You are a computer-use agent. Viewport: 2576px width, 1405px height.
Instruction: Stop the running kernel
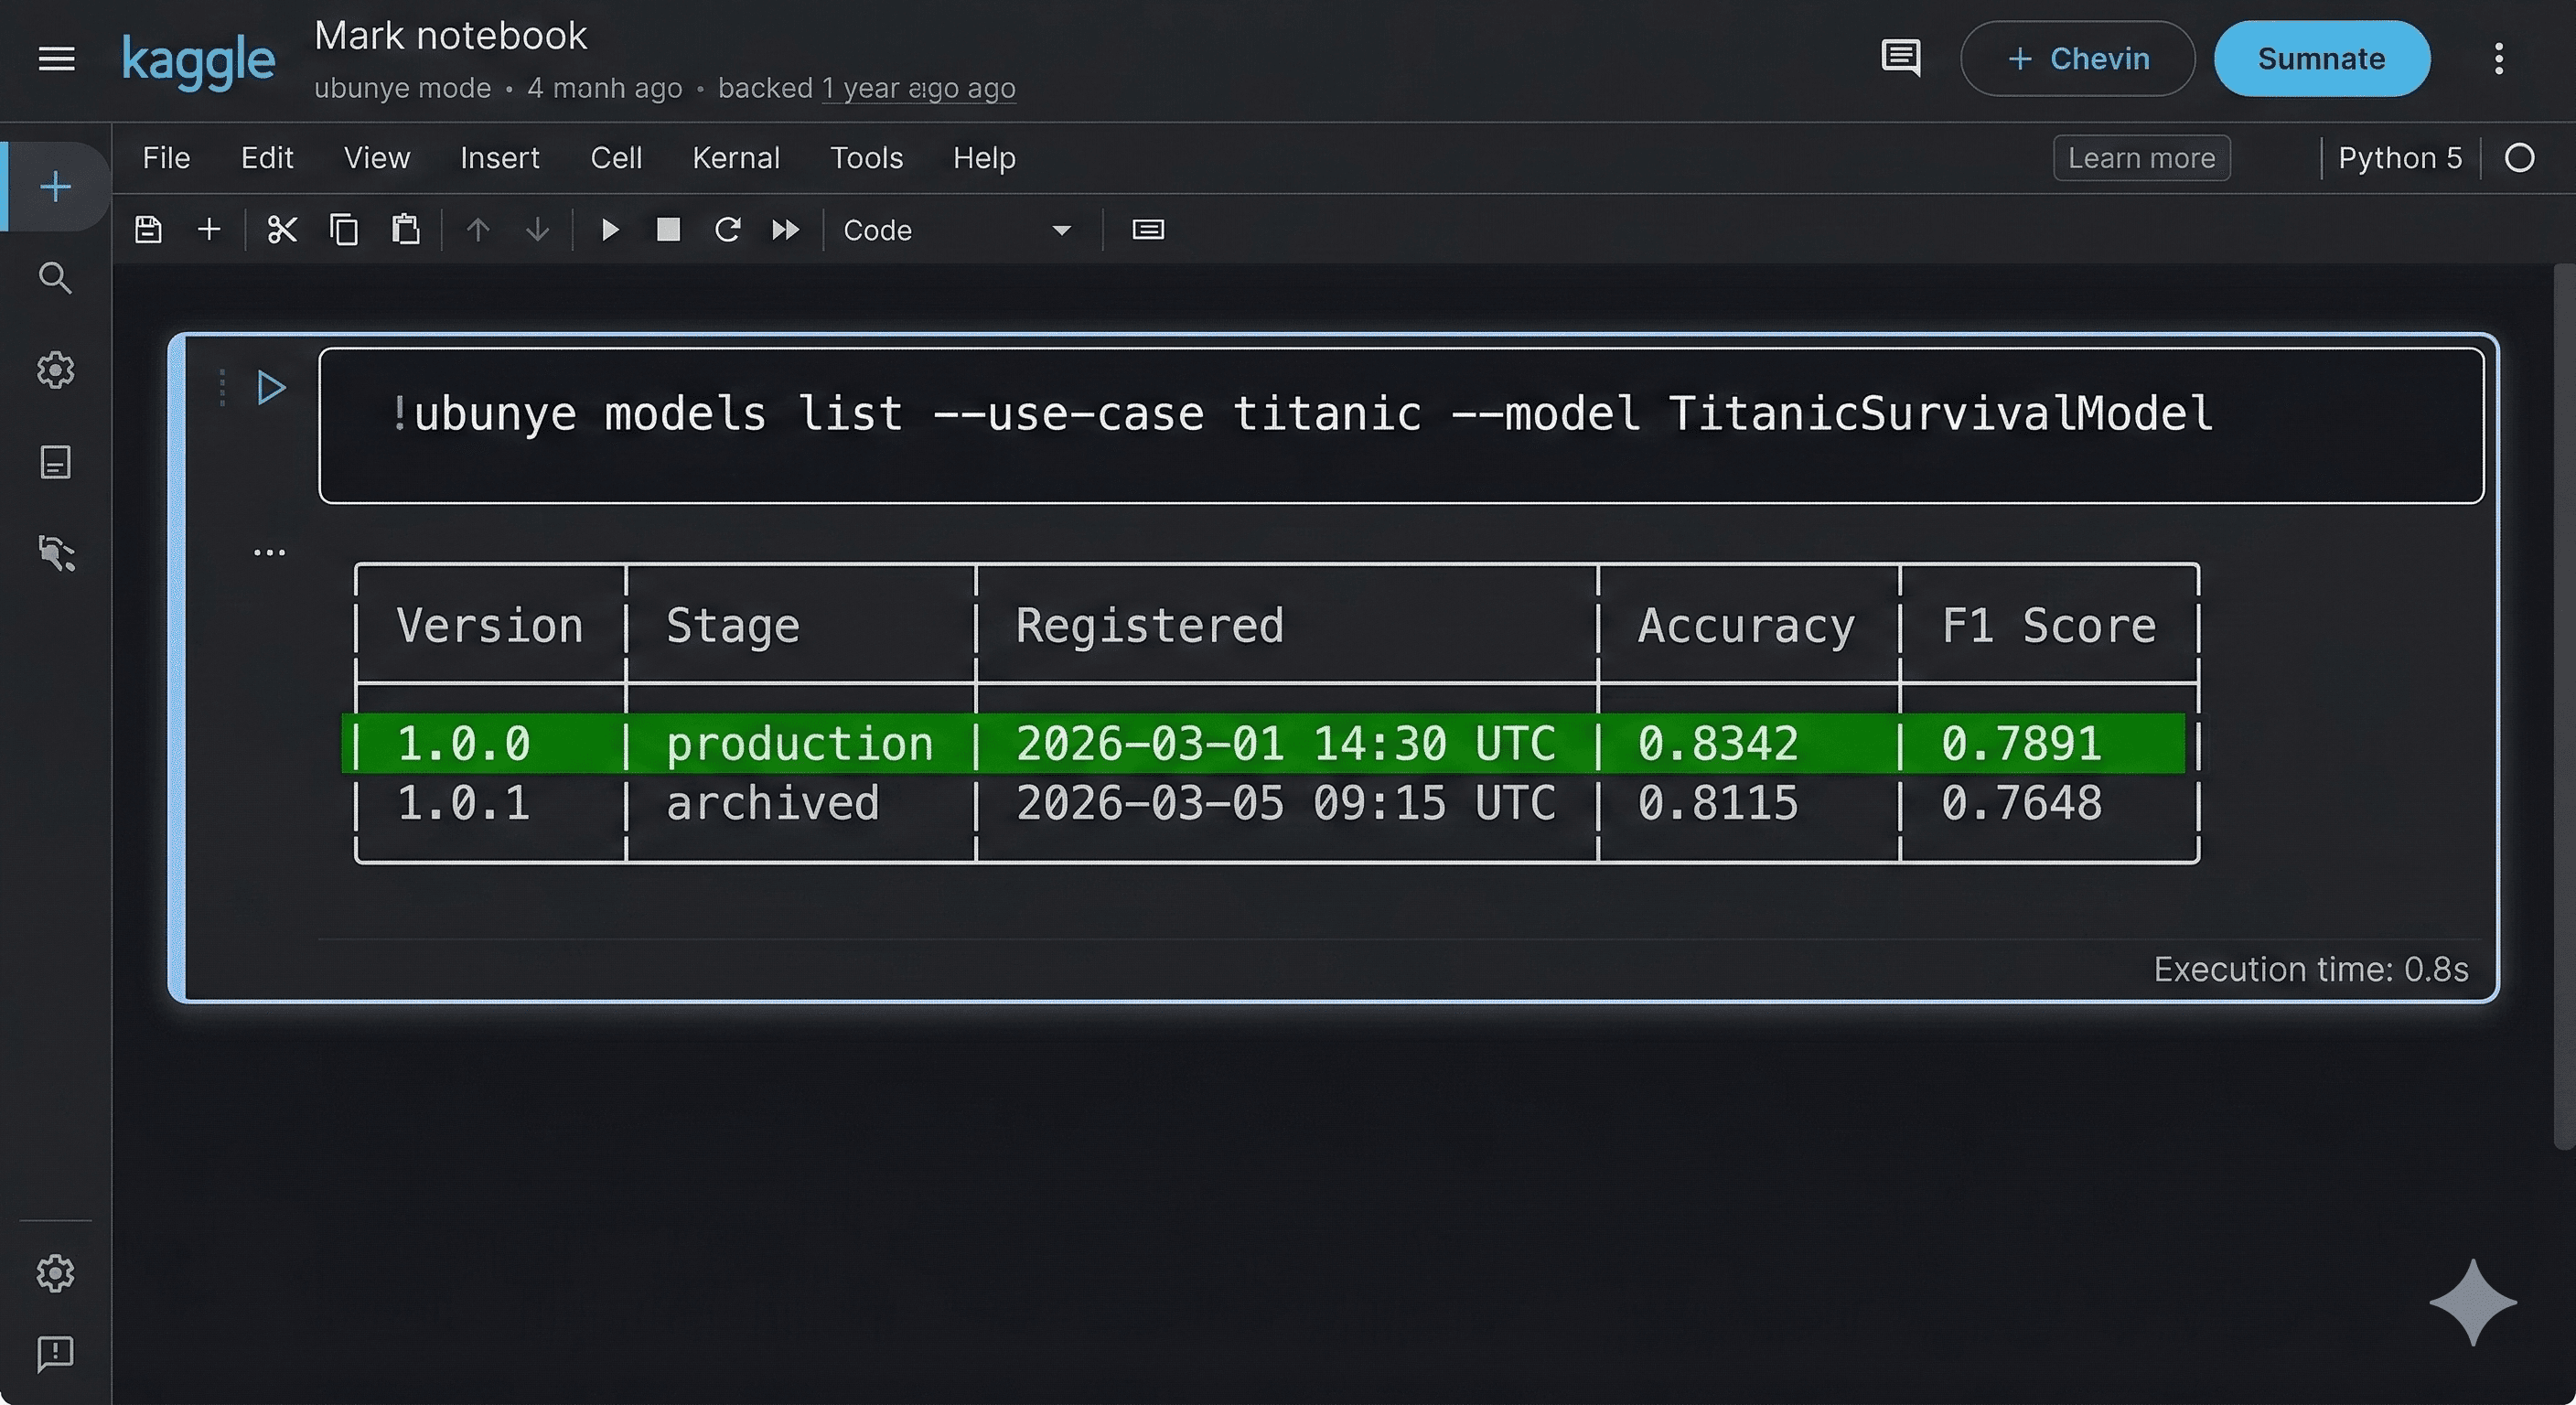click(x=668, y=229)
